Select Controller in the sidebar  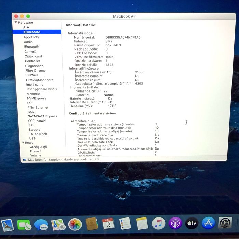32,61
